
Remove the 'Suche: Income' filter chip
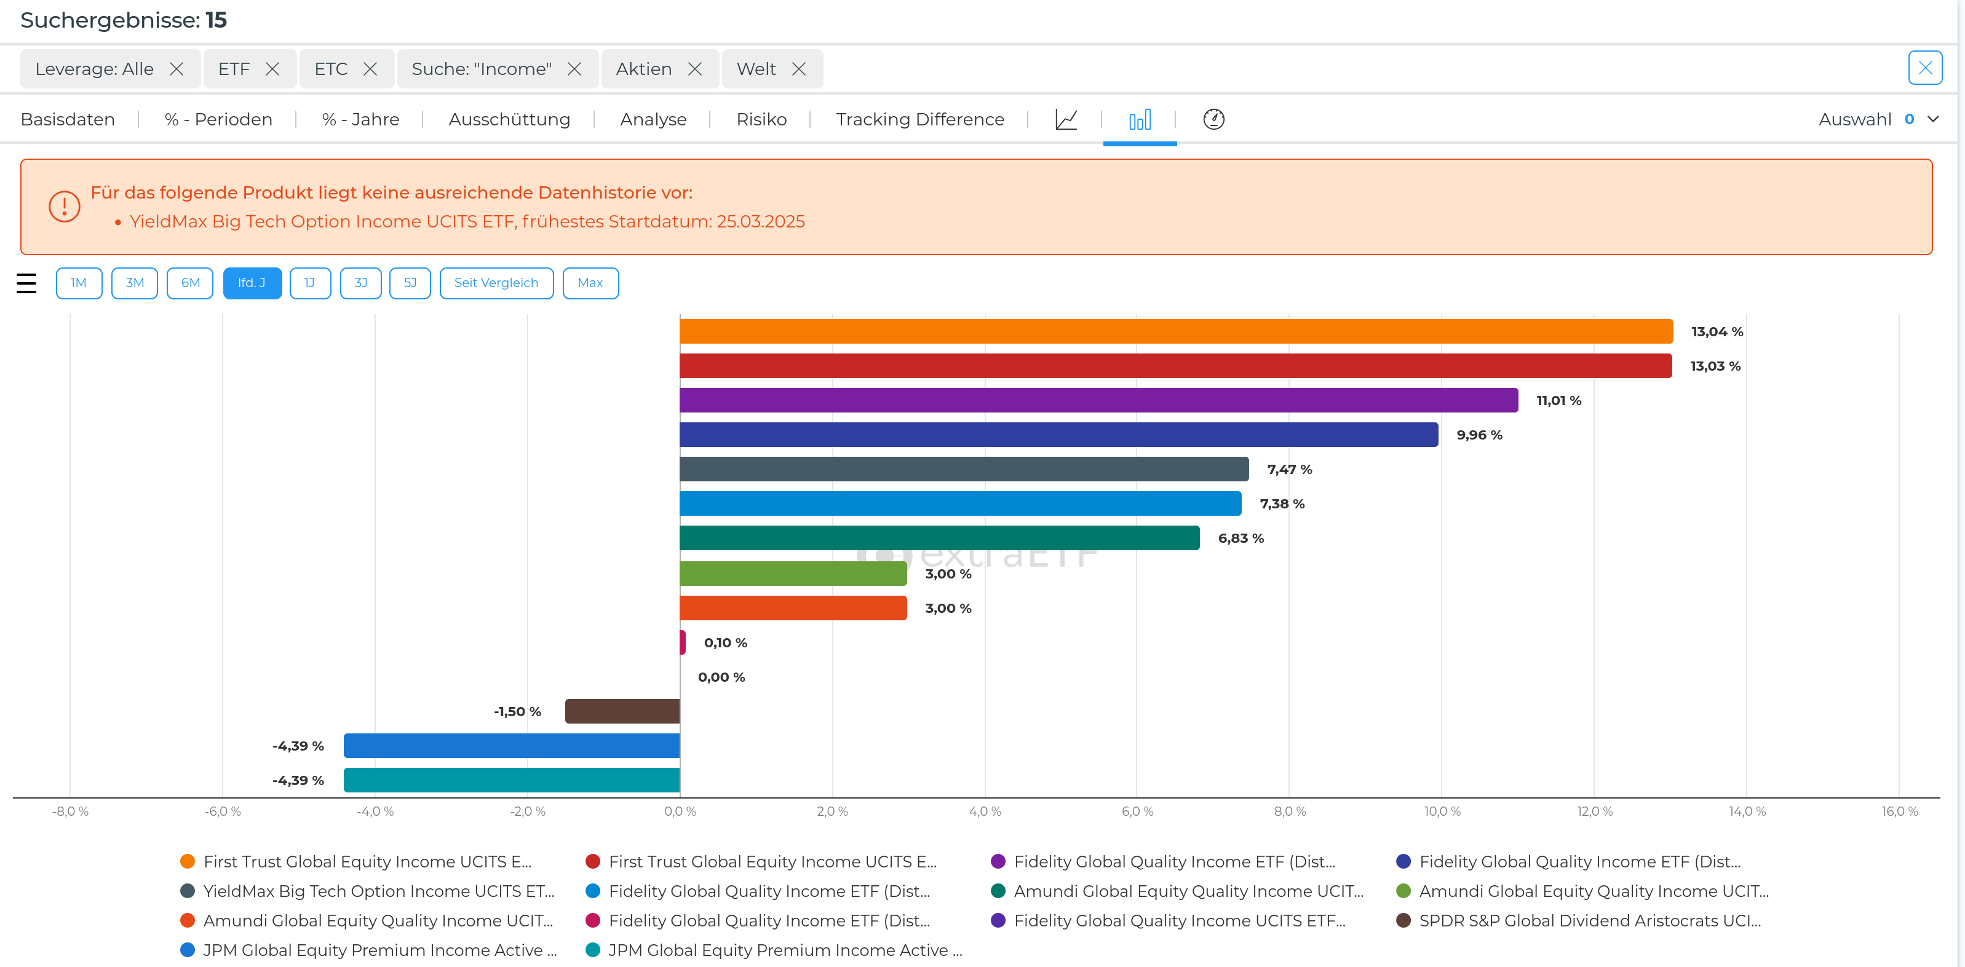[x=574, y=69]
